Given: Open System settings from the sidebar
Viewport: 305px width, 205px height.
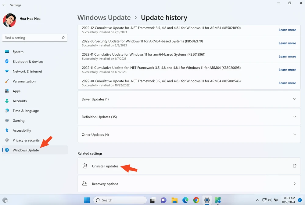Looking at the screenshot, I should coord(17,52).
